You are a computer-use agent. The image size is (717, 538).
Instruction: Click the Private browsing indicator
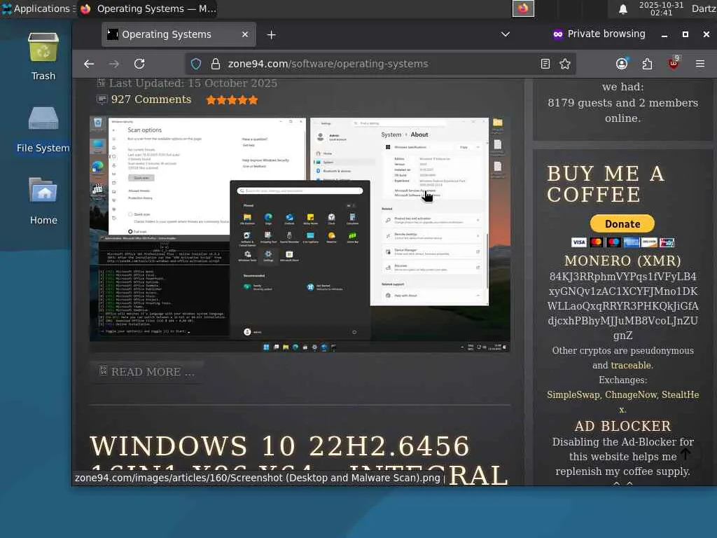coord(599,34)
